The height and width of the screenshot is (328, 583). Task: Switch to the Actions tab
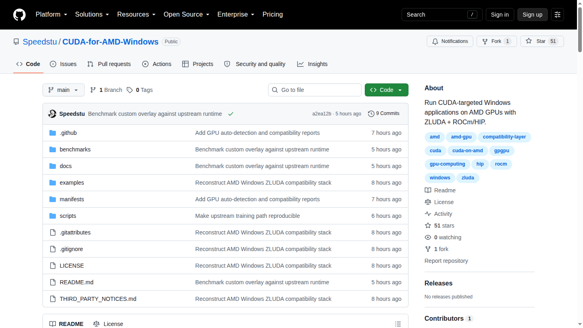(x=157, y=64)
